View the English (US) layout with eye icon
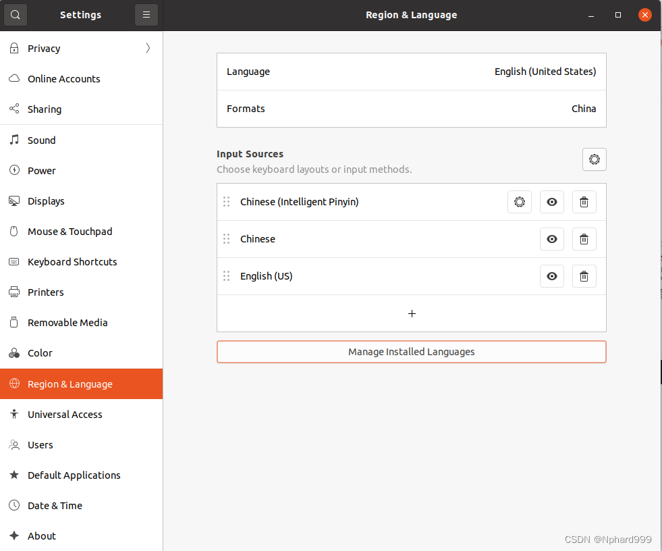The image size is (662, 551). tap(552, 275)
